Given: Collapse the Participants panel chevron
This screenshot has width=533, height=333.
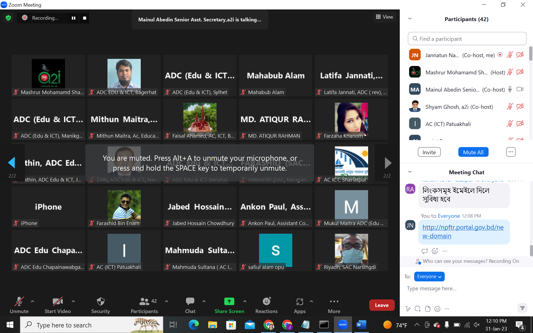Looking at the screenshot, I should (410, 19).
